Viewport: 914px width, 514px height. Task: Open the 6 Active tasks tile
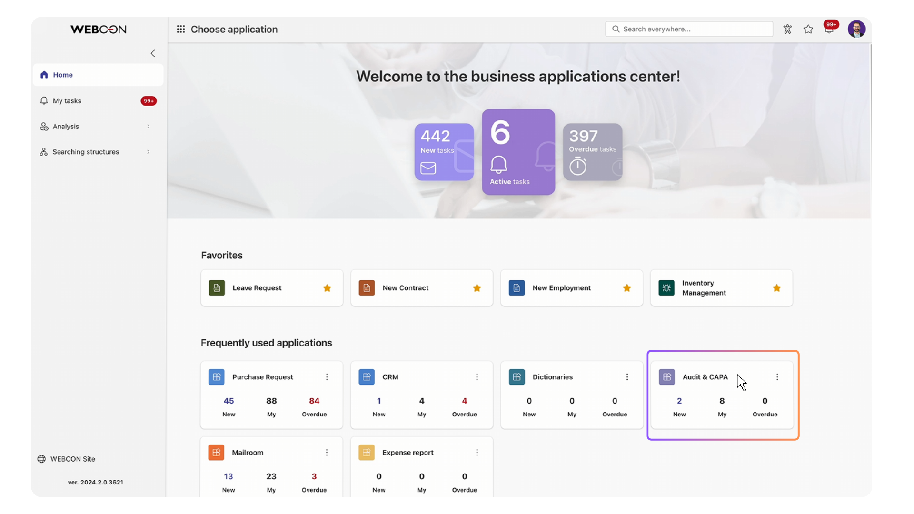[518, 152]
